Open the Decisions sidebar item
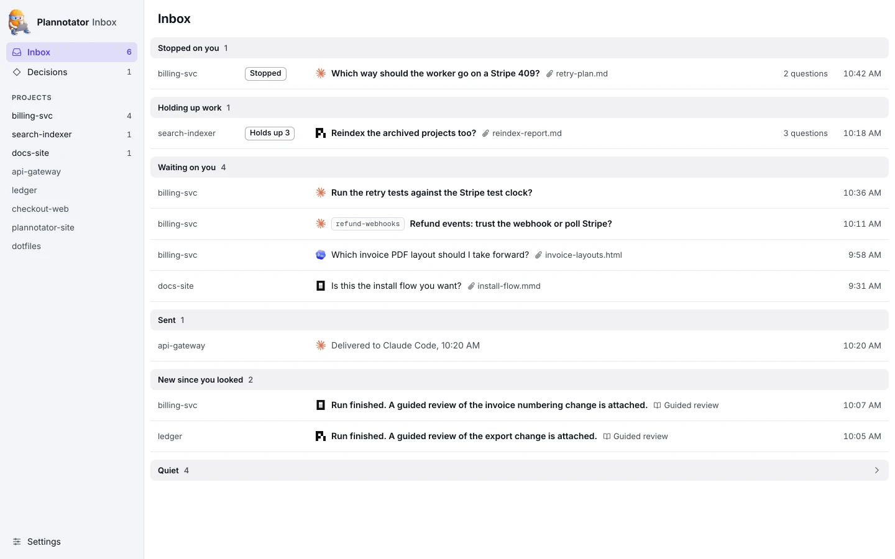Viewport: 895px width, 559px height. pyautogui.click(x=71, y=72)
